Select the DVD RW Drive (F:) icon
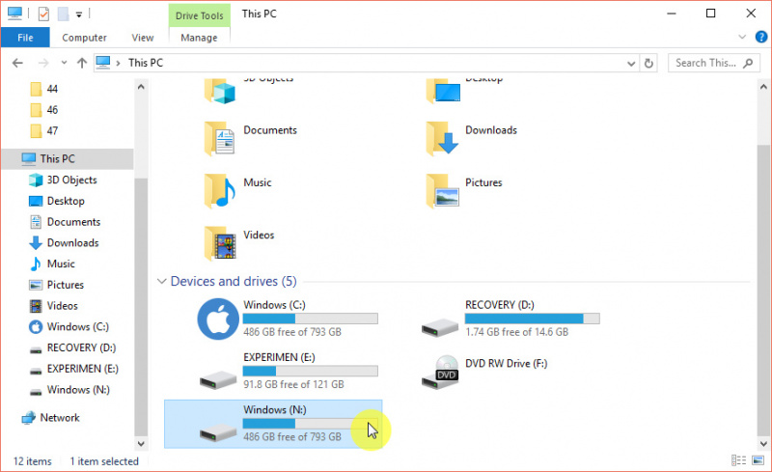 coord(440,372)
